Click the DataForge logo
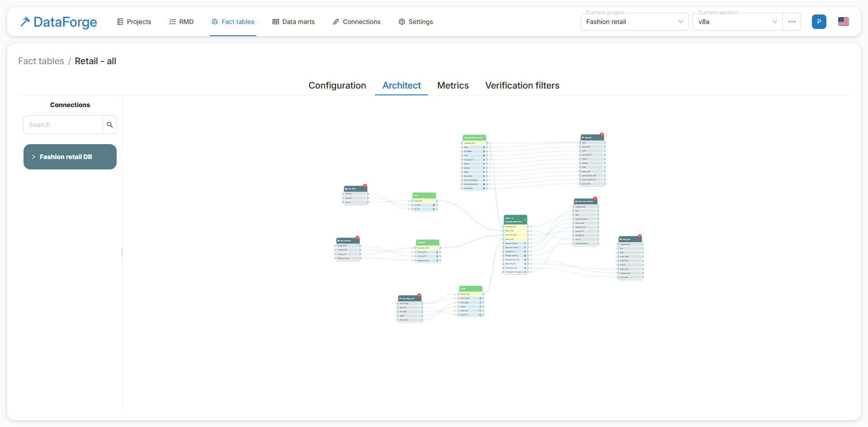 [59, 22]
